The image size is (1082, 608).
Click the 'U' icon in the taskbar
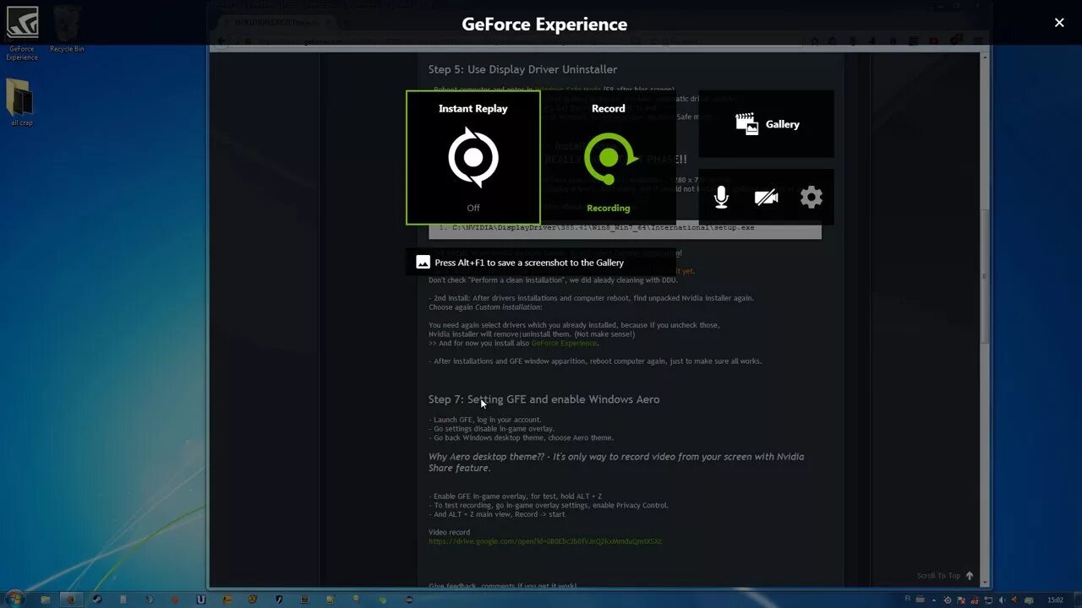200,600
